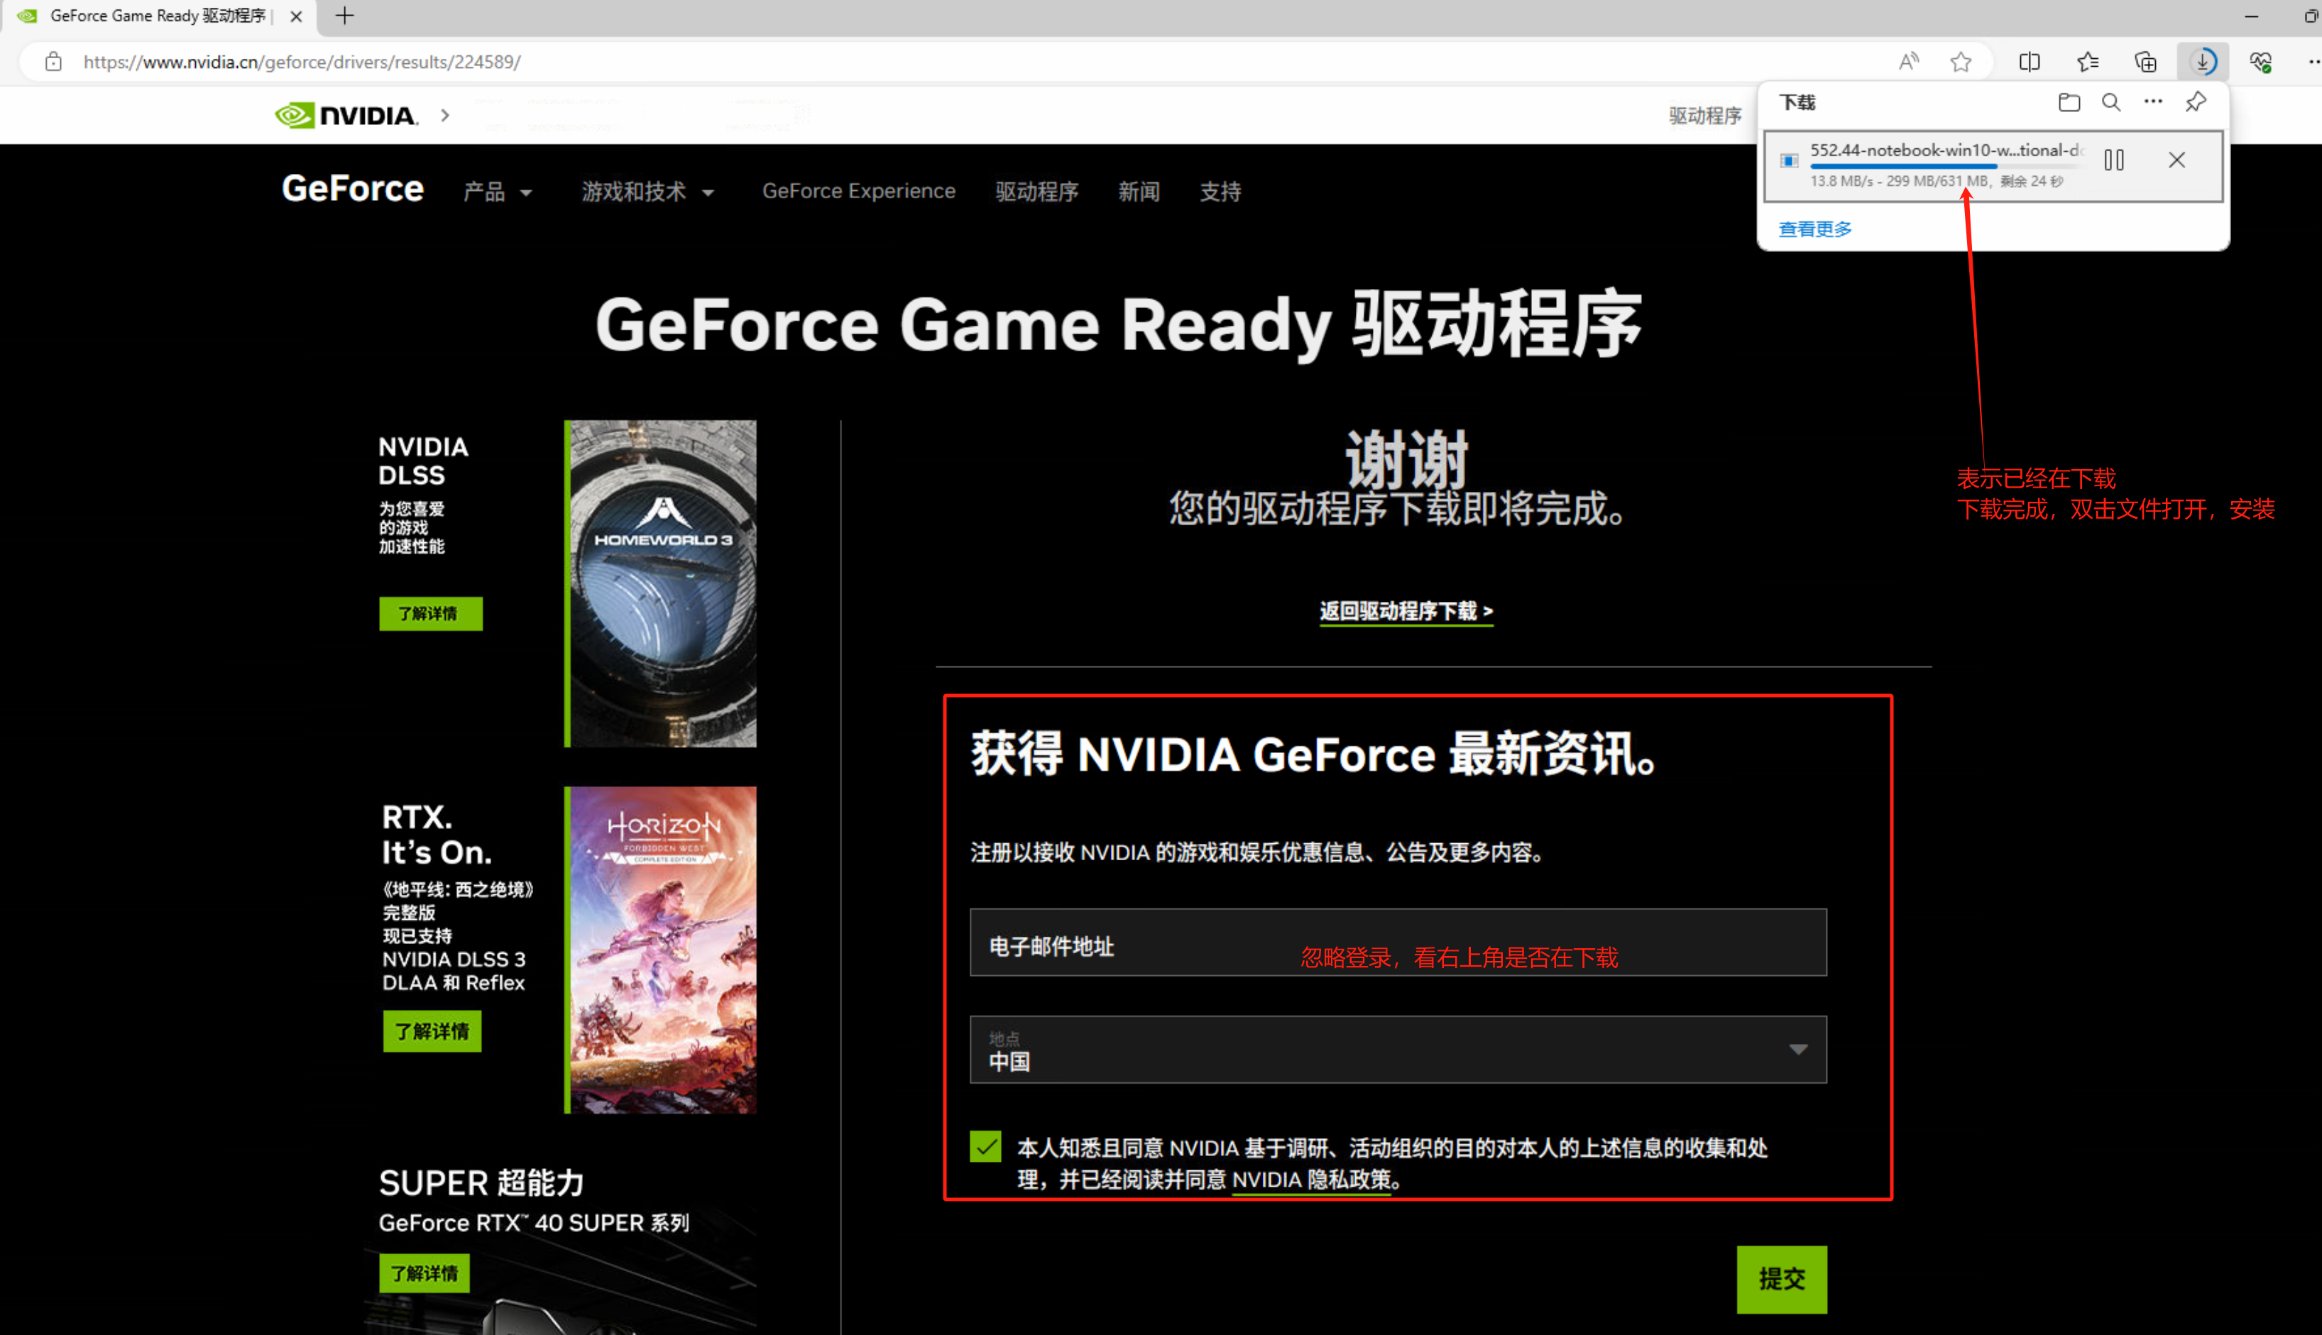
Task: Open more options in downloads panel
Action: pos(2153,101)
